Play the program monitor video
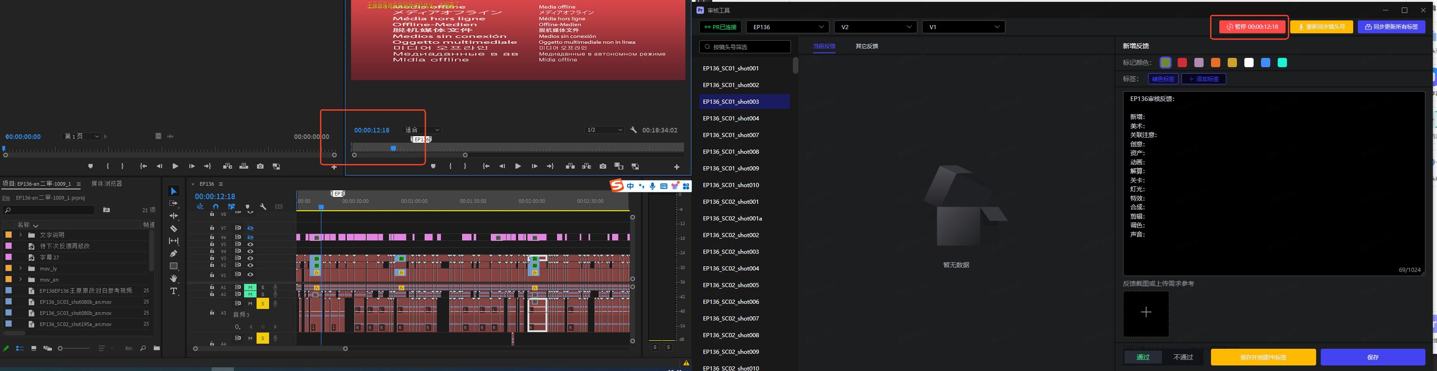This screenshot has height=371, width=1437. [x=518, y=166]
